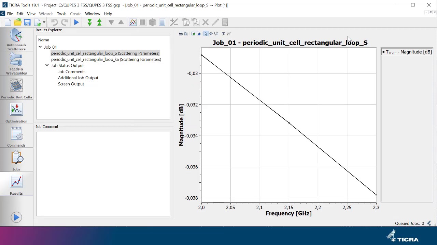Click the gray up triangle toolbar icon
Screen dimensions: 437x245
(x=121, y=22)
